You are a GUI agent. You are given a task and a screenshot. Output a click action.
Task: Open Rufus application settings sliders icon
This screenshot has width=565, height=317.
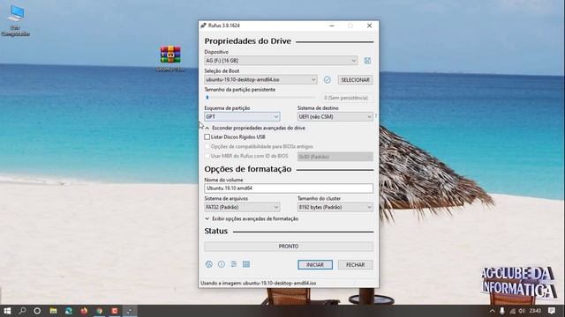(233, 264)
